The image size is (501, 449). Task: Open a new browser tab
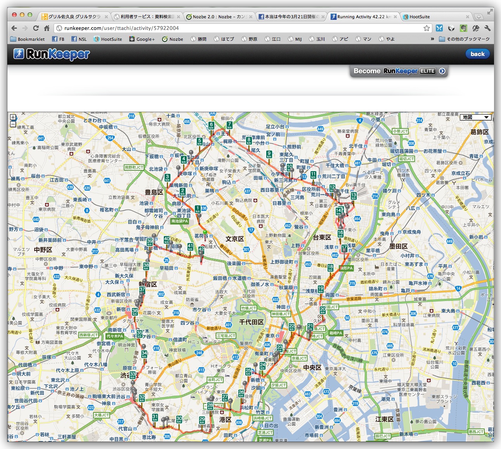tap(479, 17)
